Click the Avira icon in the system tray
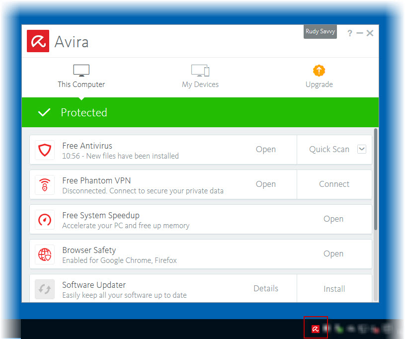This screenshot has height=339, width=405. (316, 329)
